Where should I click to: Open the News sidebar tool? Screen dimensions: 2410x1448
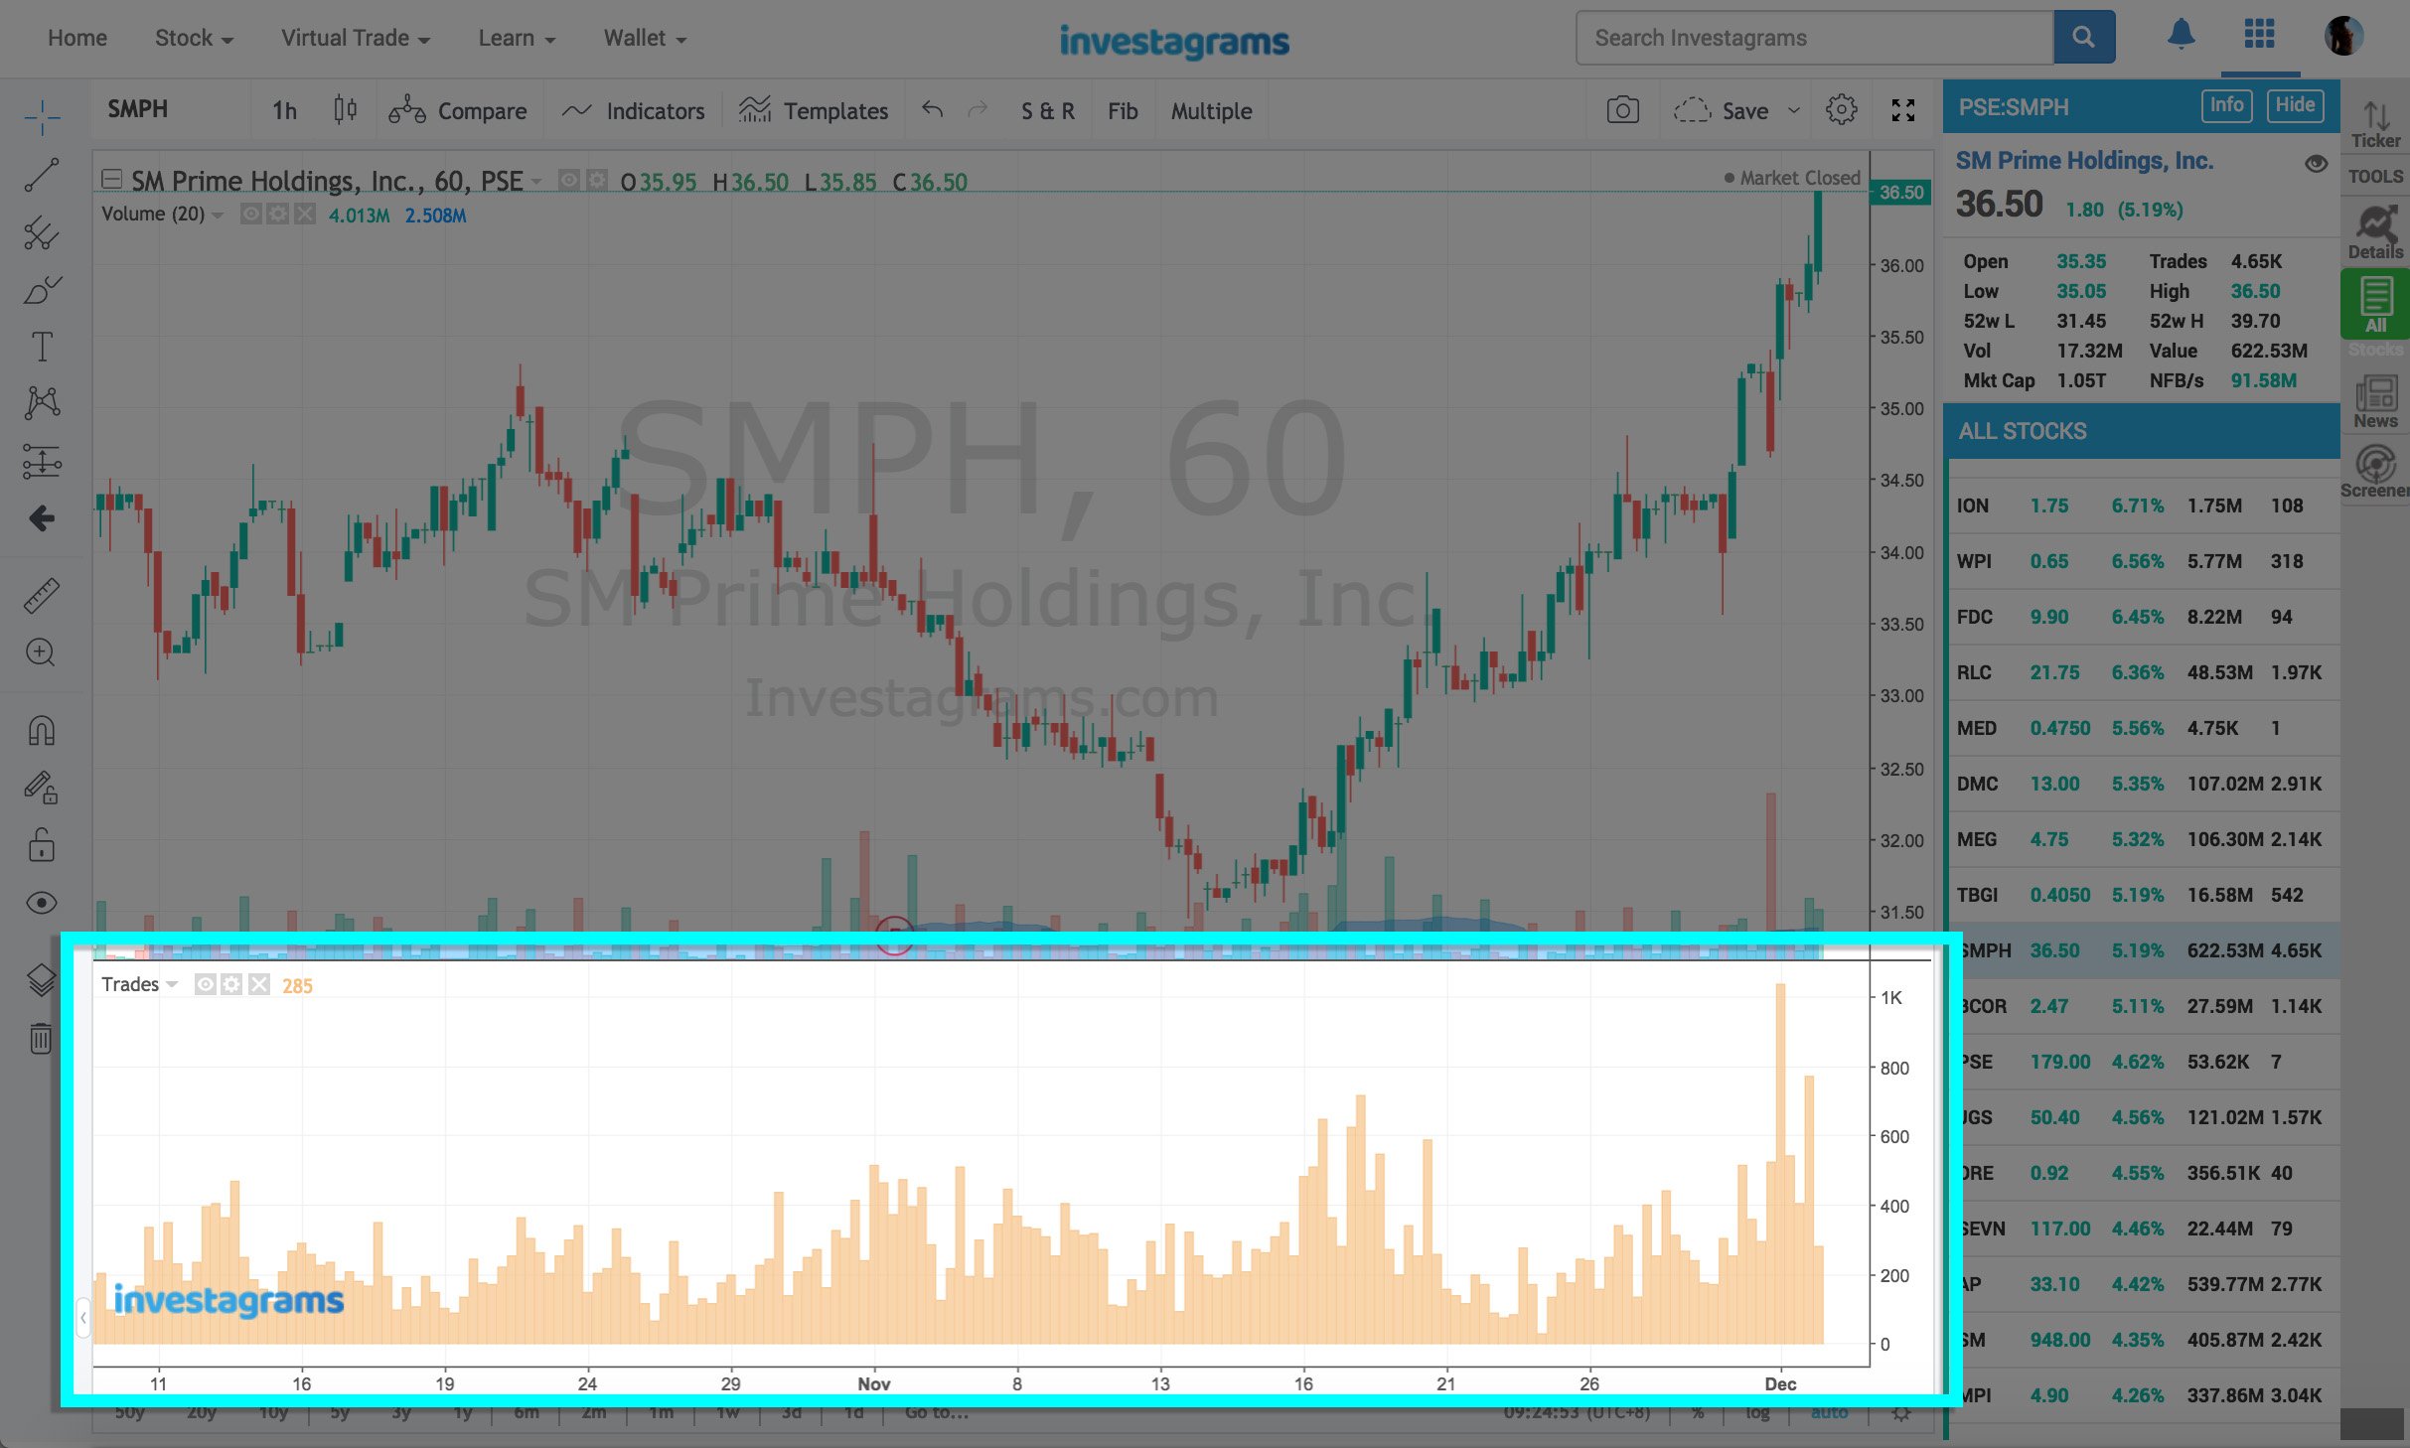tap(2375, 401)
